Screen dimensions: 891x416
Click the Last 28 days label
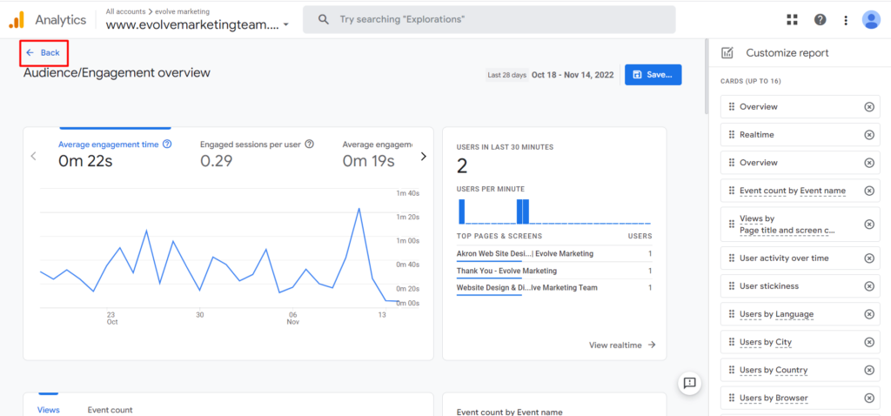coord(507,75)
